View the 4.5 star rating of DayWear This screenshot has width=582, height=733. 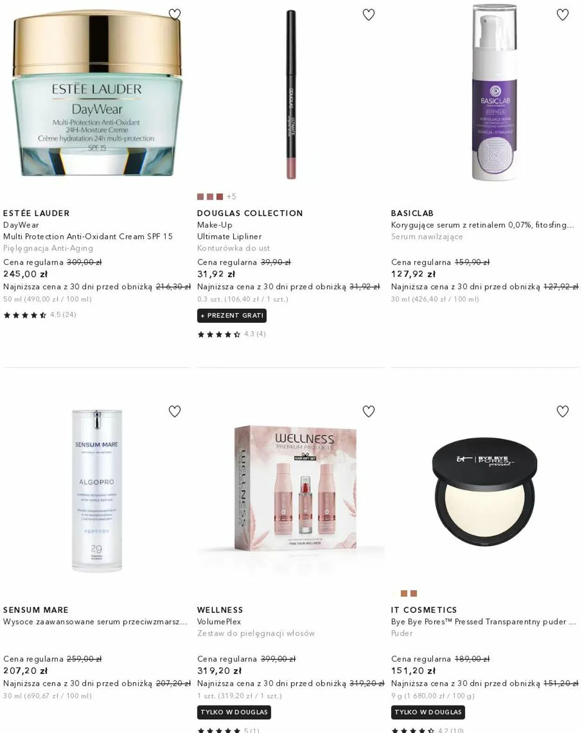[40, 315]
